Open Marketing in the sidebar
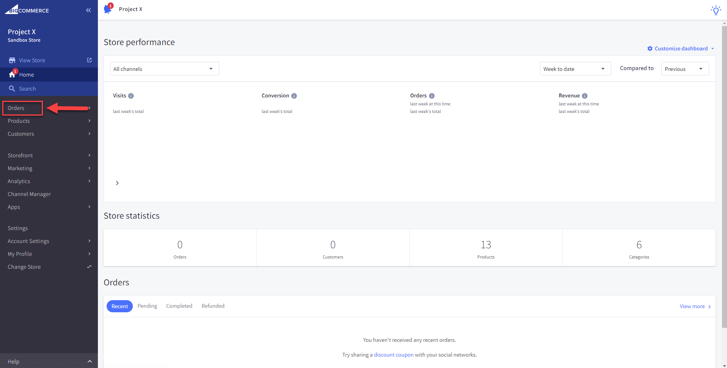 click(20, 168)
